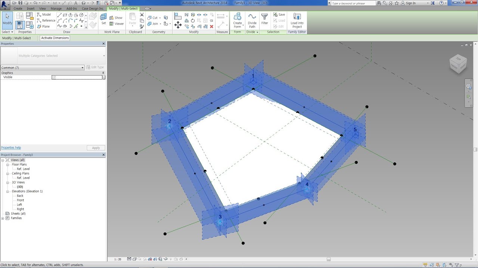Click the Create Form tool
Screen dimensions: 478x268
(x=238, y=20)
